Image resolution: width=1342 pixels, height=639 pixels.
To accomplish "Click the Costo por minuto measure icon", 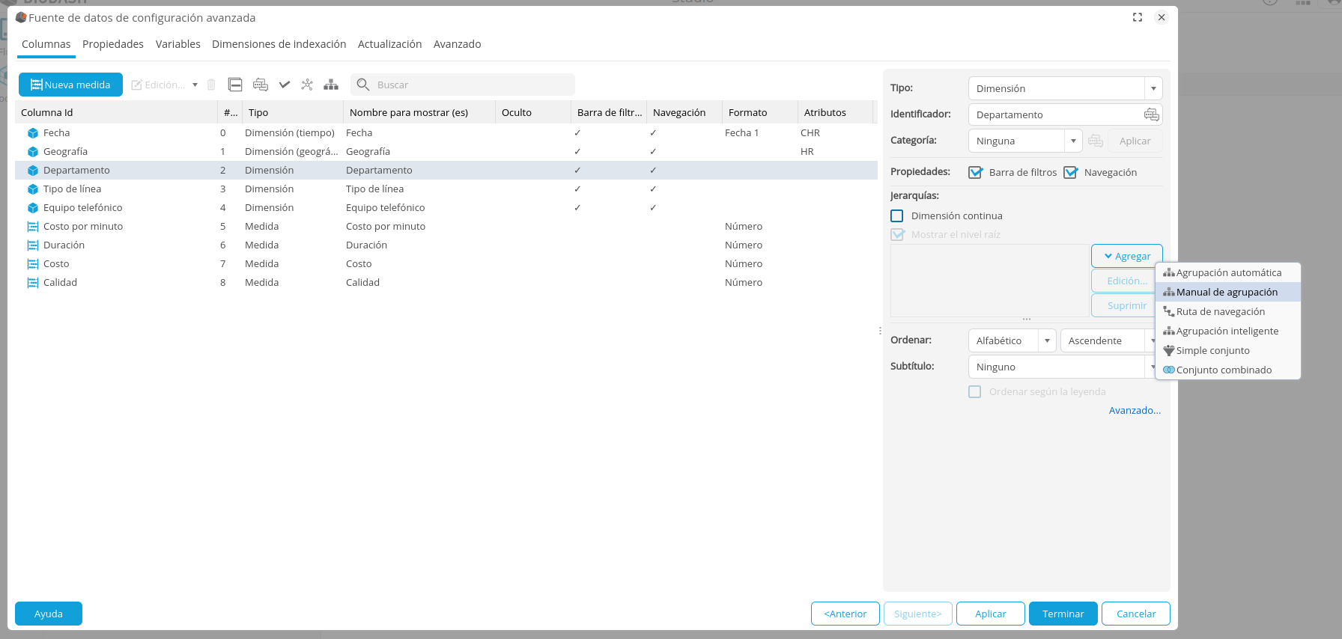I will coord(33,227).
